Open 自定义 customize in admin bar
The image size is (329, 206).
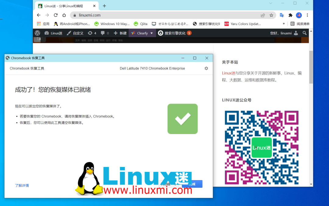pos(75,33)
